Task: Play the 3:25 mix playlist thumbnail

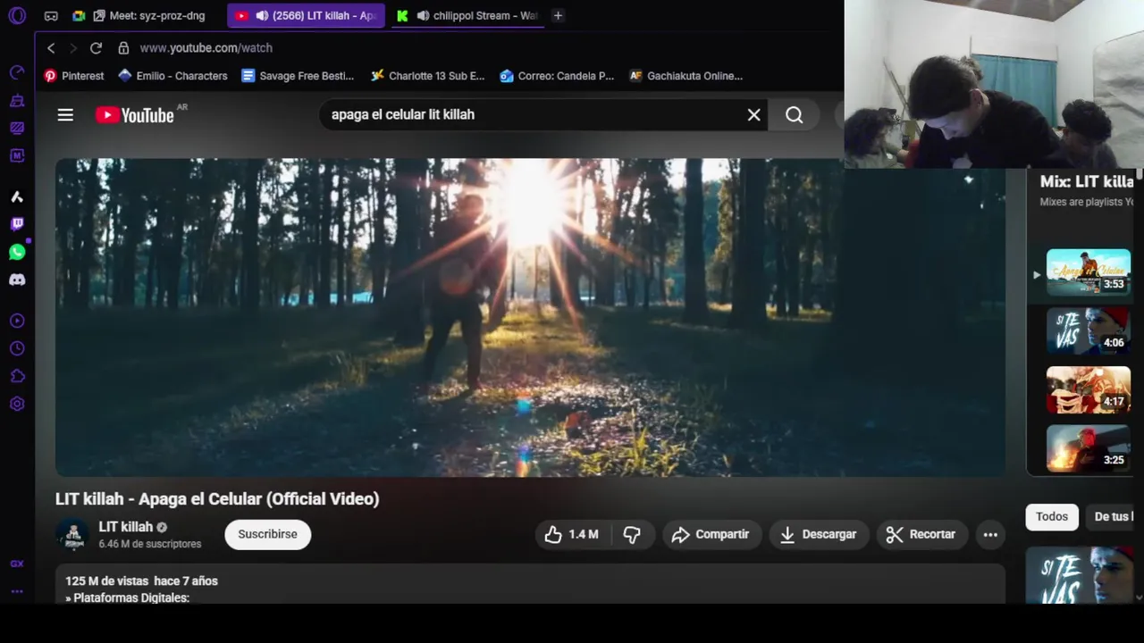Action: pos(1088,449)
